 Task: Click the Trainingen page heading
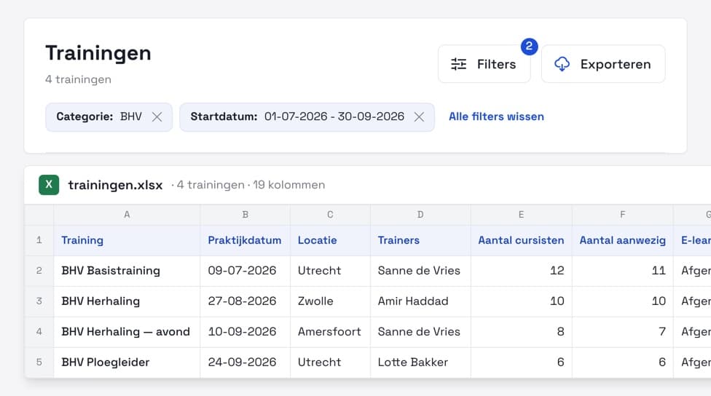pos(98,53)
